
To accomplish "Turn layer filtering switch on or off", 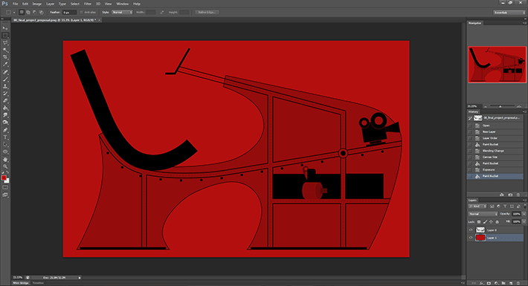I will tap(524, 207).
